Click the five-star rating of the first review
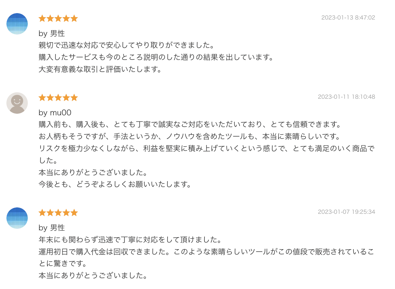The height and width of the screenshot is (289, 395). pyautogui.click(x=58, y=18)
